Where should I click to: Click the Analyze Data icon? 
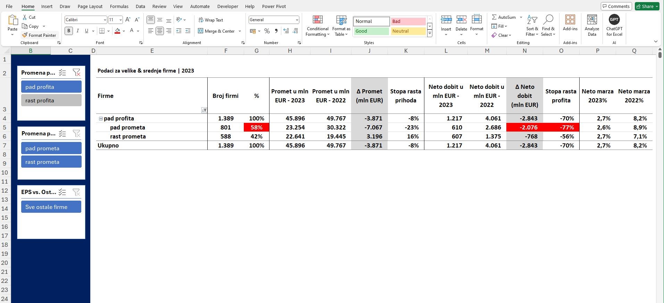(592, 20)
